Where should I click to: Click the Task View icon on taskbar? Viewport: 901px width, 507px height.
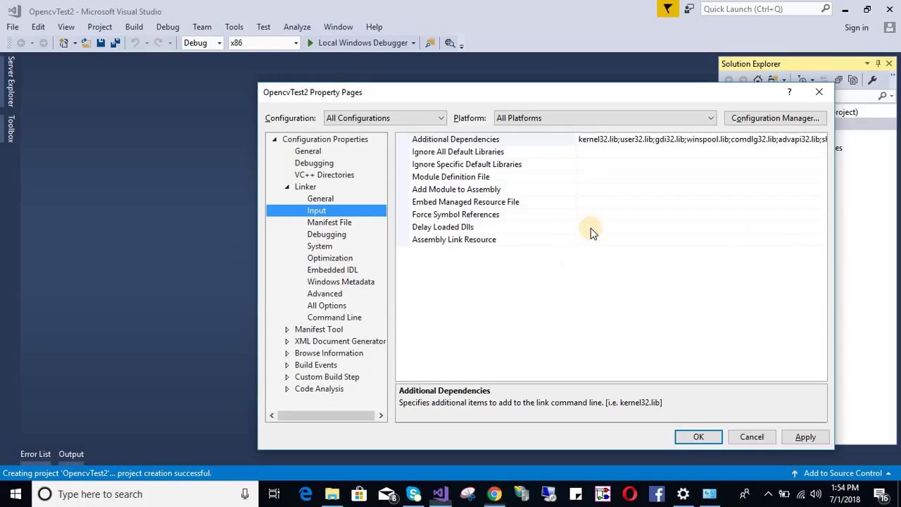point(275,494)
